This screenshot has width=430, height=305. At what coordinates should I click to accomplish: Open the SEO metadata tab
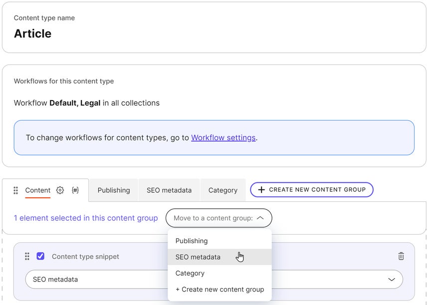pos(169,190)
